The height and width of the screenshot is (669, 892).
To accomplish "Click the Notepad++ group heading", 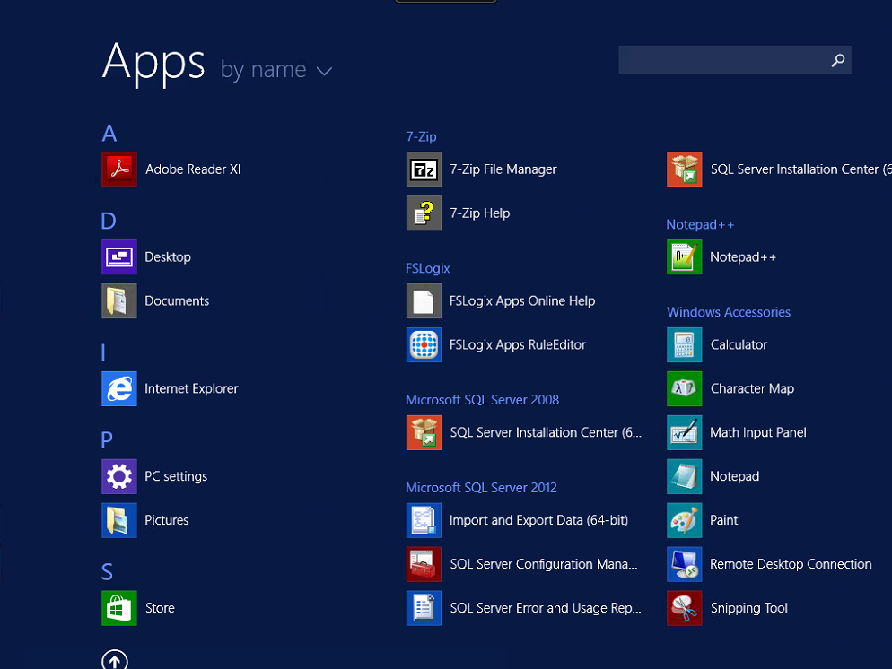I will pos(700,224).
